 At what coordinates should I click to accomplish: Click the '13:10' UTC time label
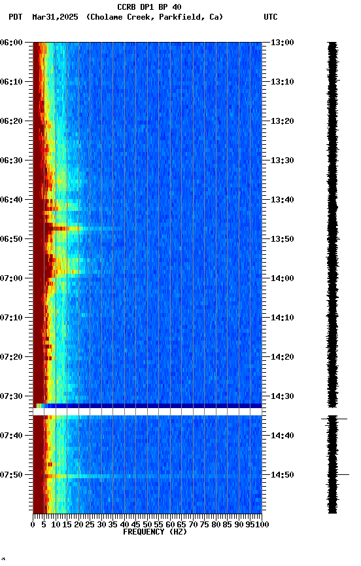pyautogui.click(x=282, y=82)
